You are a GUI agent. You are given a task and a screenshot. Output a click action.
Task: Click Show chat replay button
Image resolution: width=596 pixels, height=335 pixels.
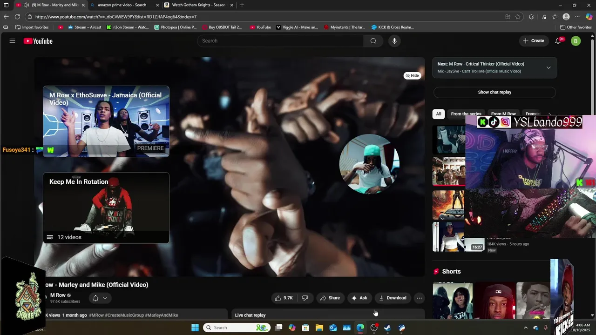tap(494, 92)
